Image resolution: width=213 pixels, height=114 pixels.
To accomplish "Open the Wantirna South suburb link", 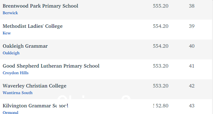I will tap(17, 93).
